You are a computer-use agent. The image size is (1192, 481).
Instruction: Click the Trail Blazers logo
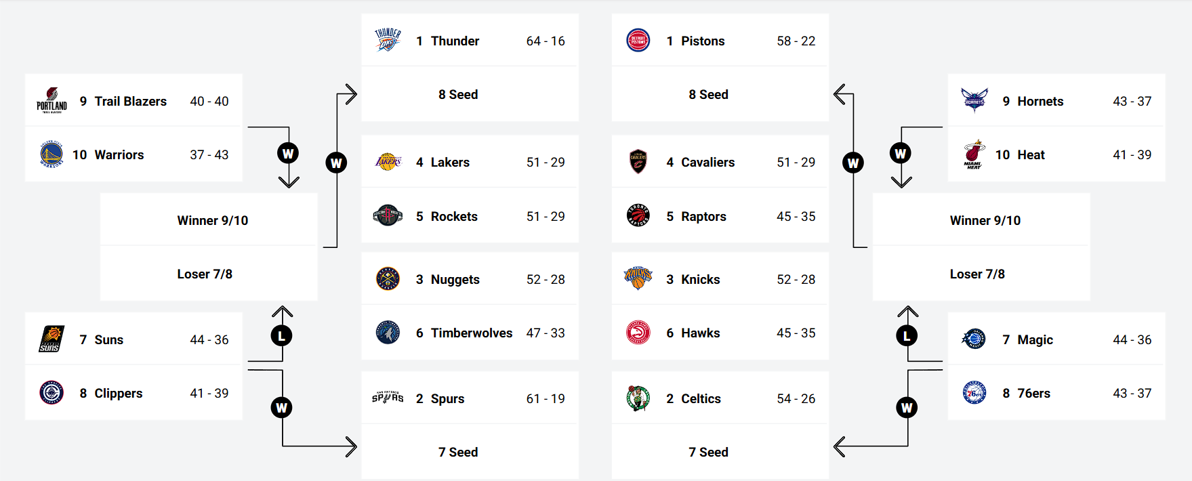pyautogui.click(x=52, y=101)
